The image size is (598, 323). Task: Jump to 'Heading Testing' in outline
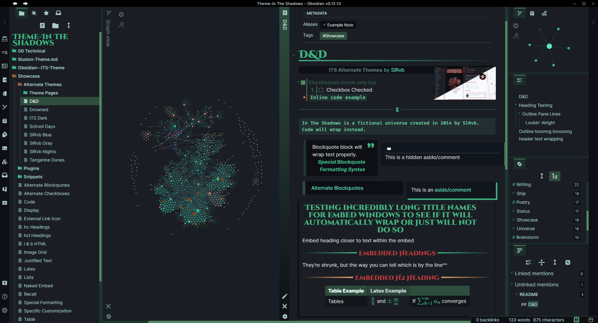[x=535, y=105]
